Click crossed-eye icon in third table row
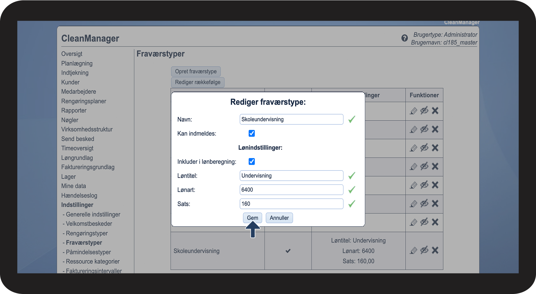The image size is (536, 294). [x=424, y=148]
